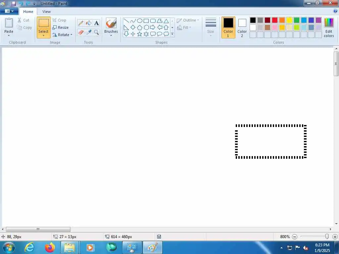Pick the Rectangle shape
Viewport: 339px width, 254px height.
(x=146, y=21)
